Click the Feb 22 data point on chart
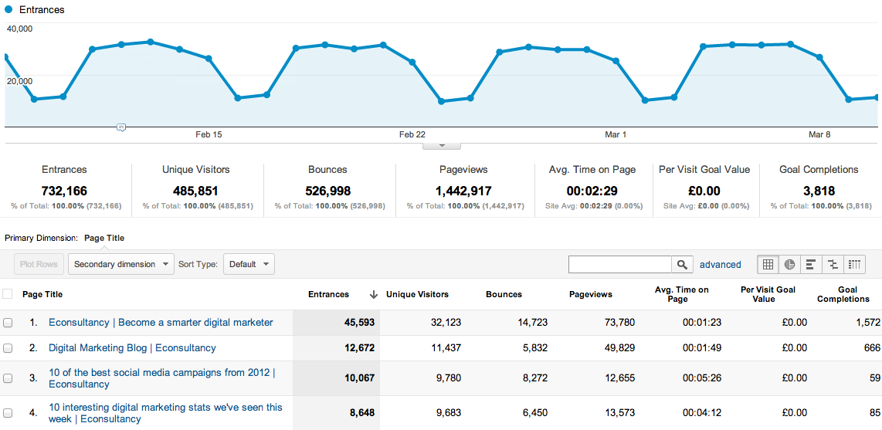 (412, 62)
